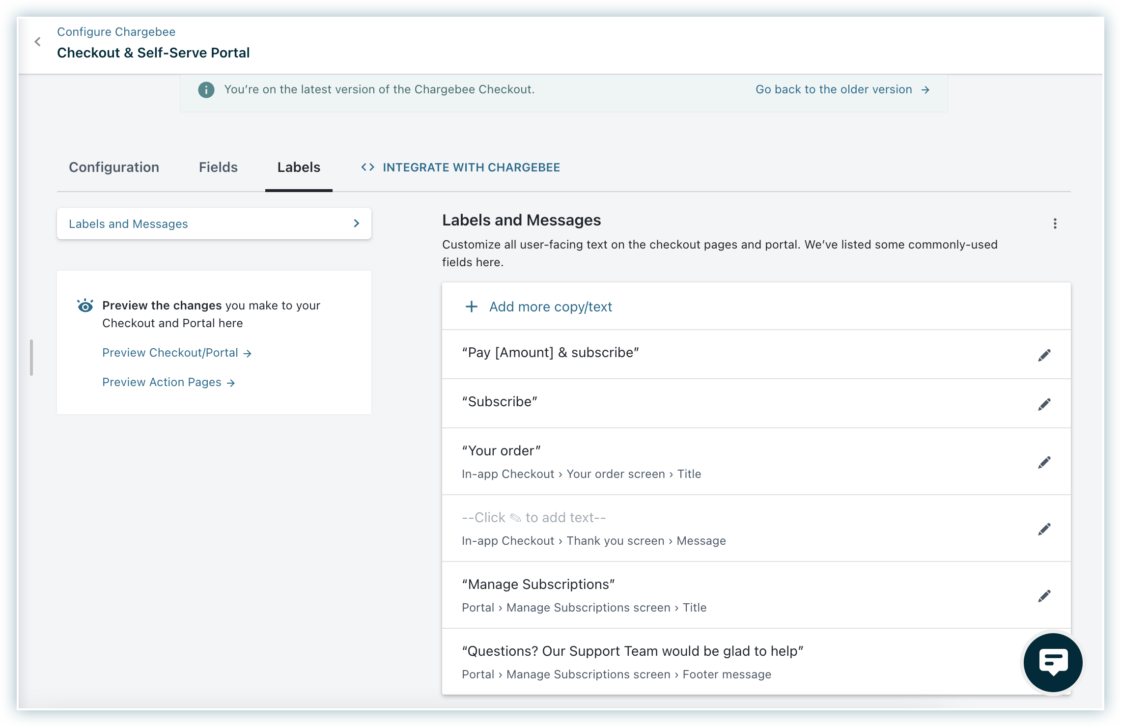Open the chat support bubble
Screen dimensions: 1121x727
pos(1053,662)
